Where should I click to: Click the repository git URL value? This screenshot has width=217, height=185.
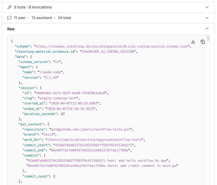tap(90, 129)
